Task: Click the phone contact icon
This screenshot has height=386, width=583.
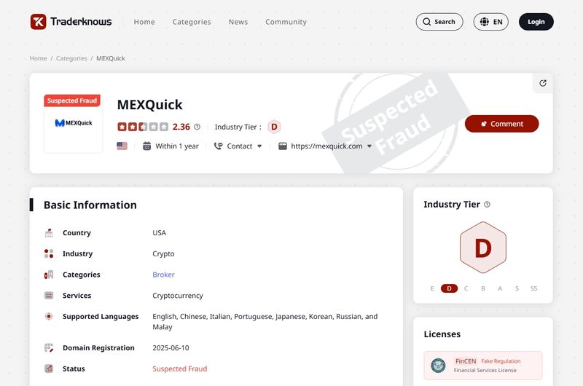Action: coord(218,146)
